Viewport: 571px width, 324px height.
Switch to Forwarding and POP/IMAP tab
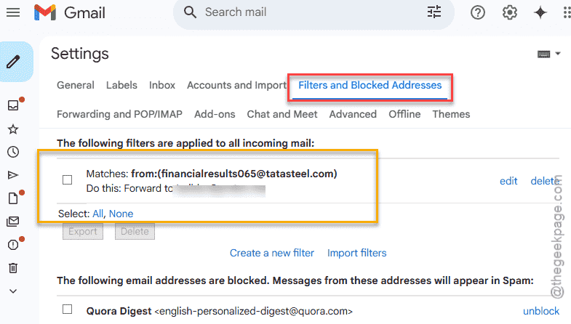[119, 114]
